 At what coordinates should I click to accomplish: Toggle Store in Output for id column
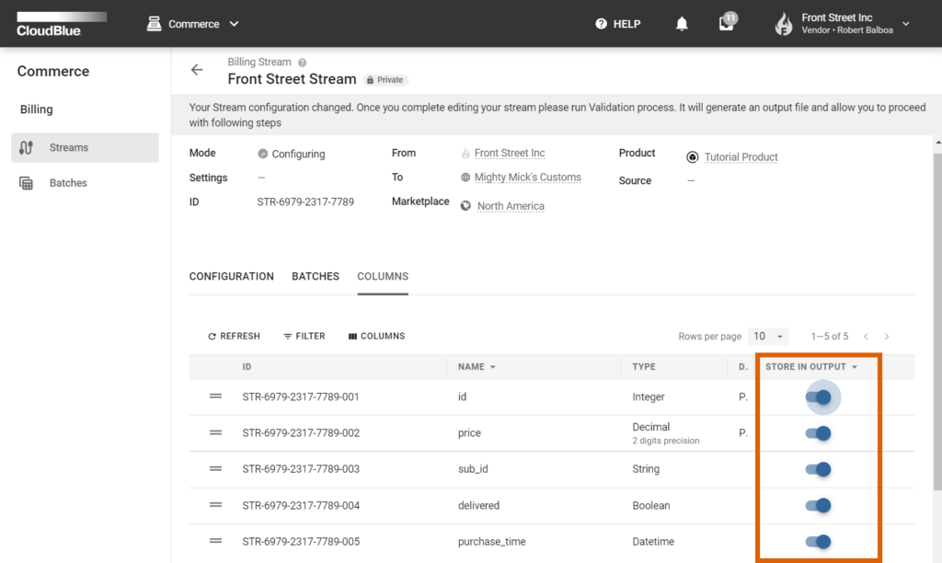[819, 397]
